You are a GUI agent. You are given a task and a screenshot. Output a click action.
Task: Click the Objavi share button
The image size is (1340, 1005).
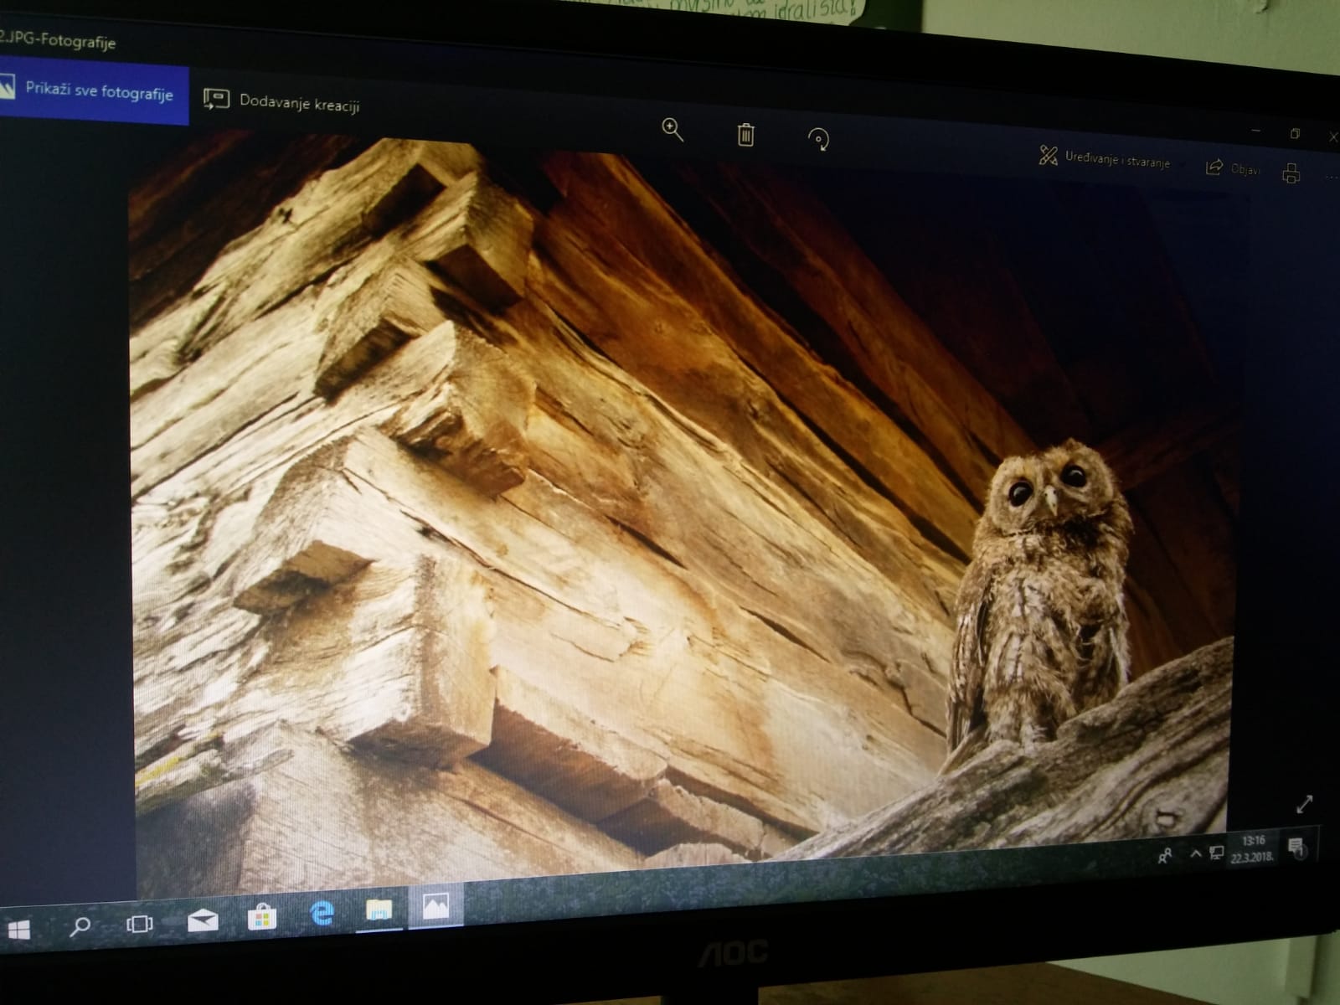click(1232, 168)
